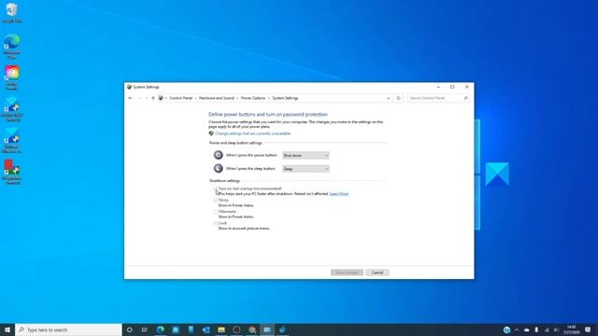Screen dimensions: 598x336
Task: Click the sleep button moon icon
Action: click(x=218, y=168)
